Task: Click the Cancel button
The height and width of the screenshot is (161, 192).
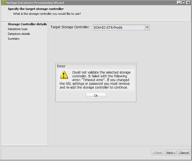Action: pyautogui.click(x=184, y=153)
